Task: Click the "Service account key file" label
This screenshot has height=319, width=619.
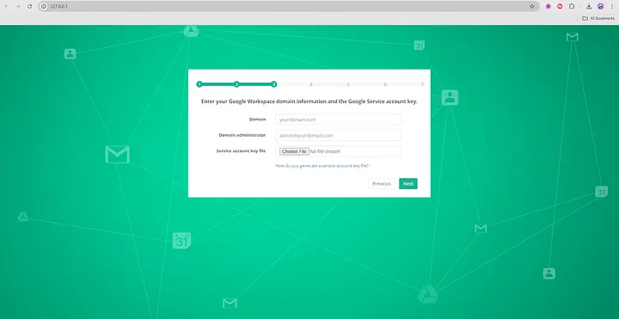Action: tap(242, 150)
